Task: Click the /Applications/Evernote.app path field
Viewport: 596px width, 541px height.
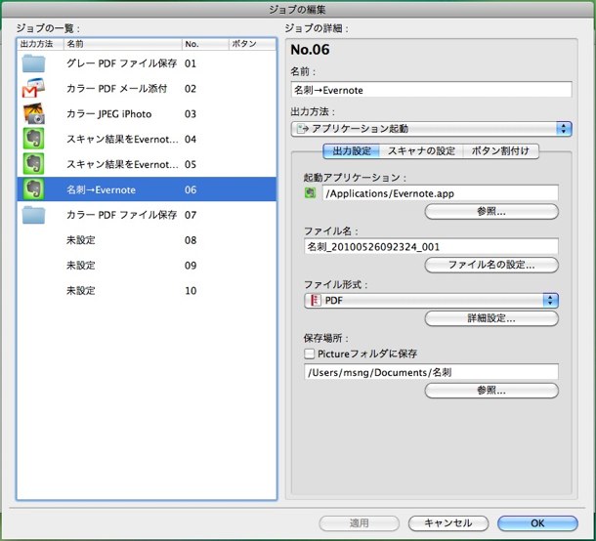Action: pos(441,193)
